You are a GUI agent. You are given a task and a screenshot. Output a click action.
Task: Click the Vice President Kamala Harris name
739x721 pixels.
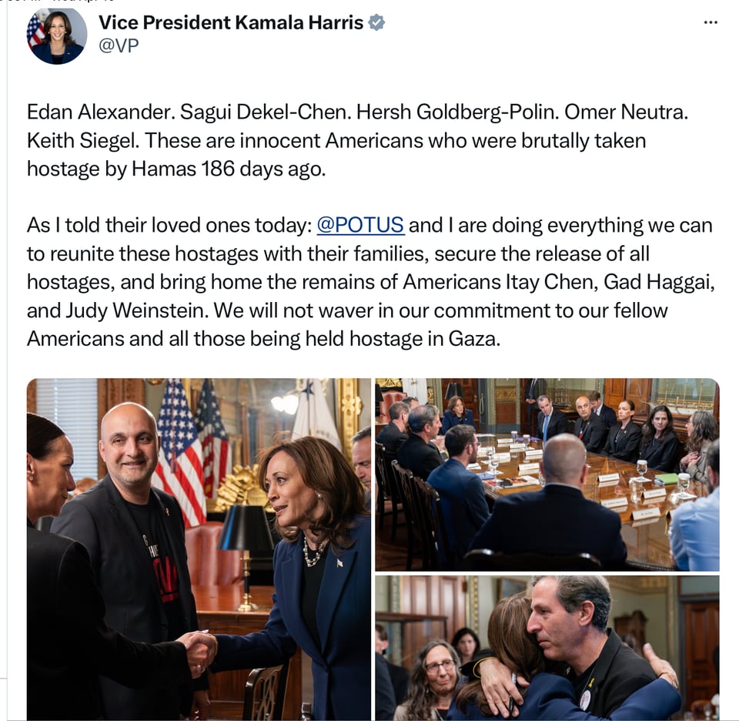click(x=231, y=22)
